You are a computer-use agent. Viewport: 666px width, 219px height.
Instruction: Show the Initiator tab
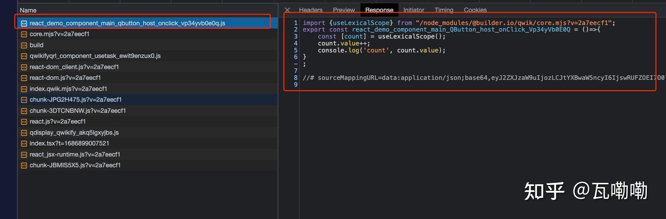(x=413, y=10)
